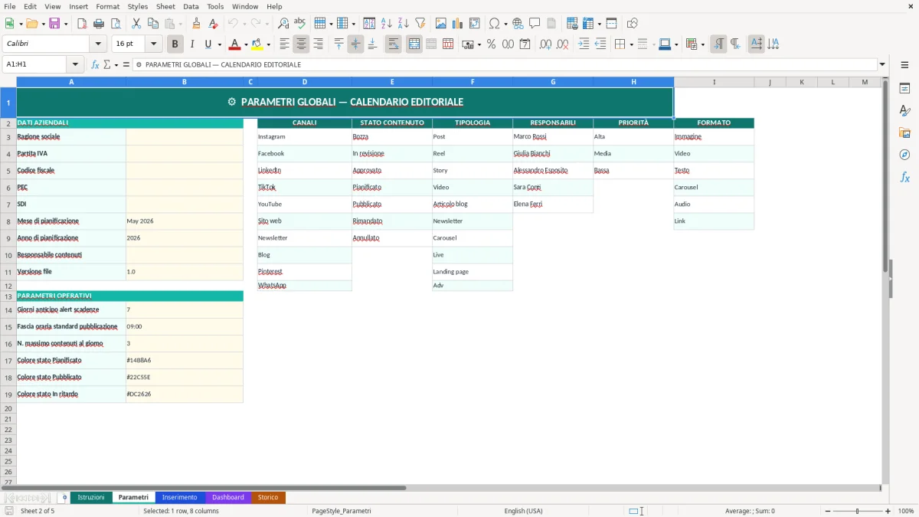Toggle Align Left

coord(284,44)
